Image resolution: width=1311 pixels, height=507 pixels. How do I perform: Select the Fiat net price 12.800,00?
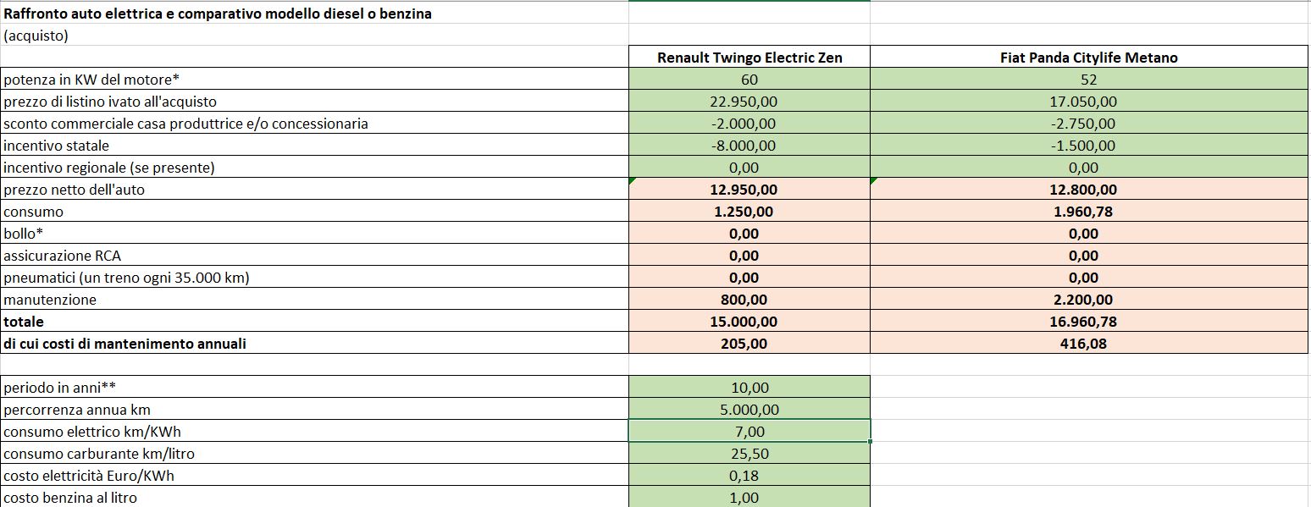tap(1089, 190)
